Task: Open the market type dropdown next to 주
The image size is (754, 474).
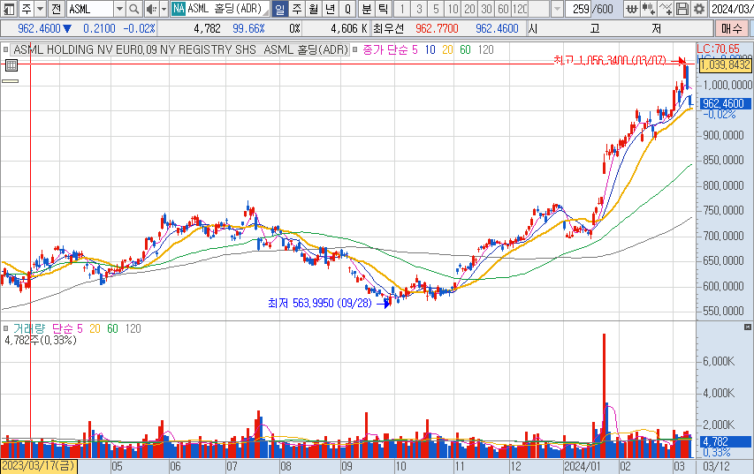Action: [x=41, y=9]
